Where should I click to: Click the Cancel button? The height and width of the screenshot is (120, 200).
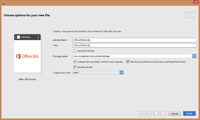click(174, 114)
